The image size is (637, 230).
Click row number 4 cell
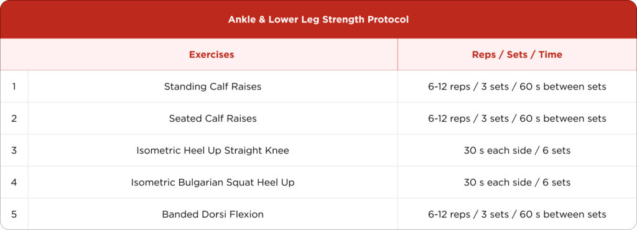(14, 183)
